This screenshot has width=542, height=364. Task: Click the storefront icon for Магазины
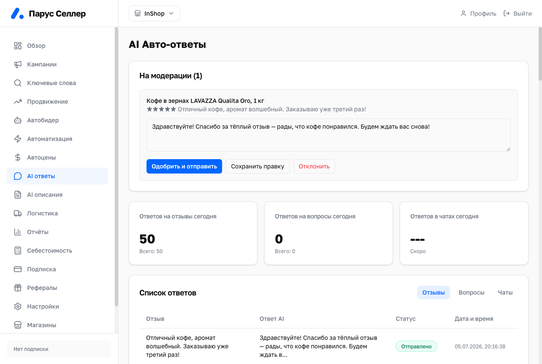point(18,325)
